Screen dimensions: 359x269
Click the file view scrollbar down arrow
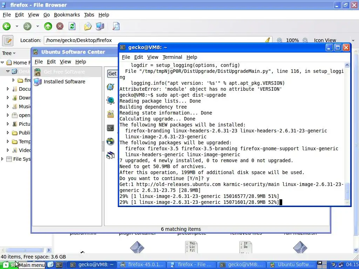tap(356, 250)
